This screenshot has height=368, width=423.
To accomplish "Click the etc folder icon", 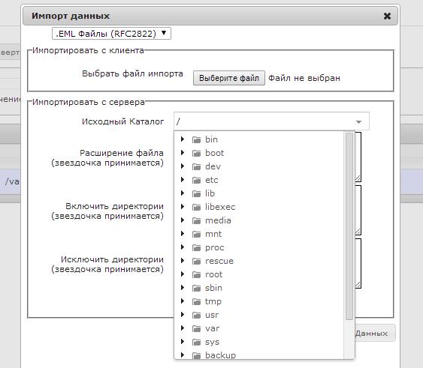I will [196, 180].
